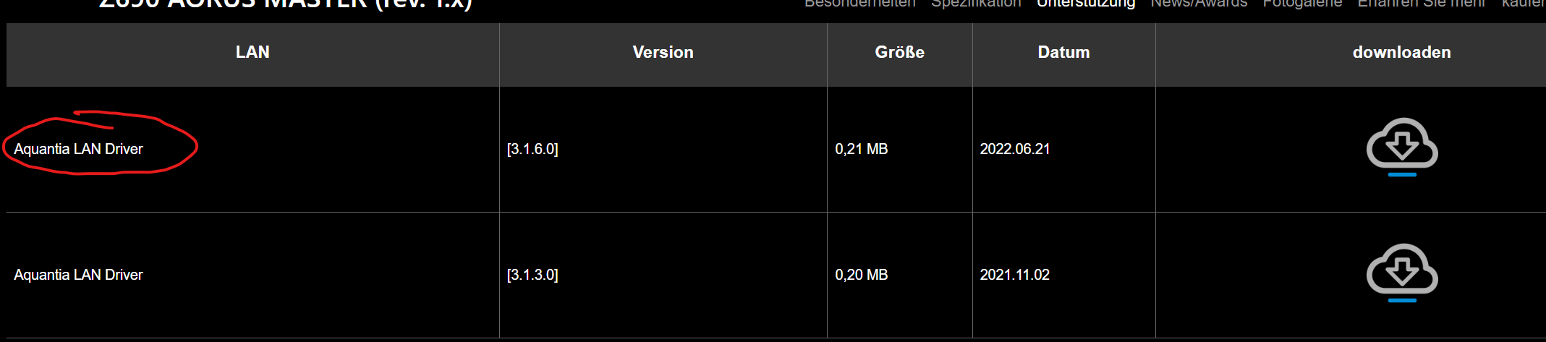This screenshot has height=342, width=1546.
Task: Click the Größe column header
Action: (899, 52)
